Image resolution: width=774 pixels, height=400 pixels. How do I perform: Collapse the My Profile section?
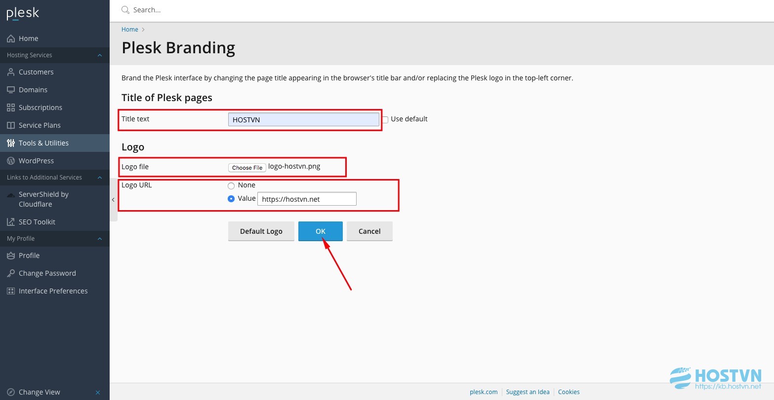coord(100,239)
